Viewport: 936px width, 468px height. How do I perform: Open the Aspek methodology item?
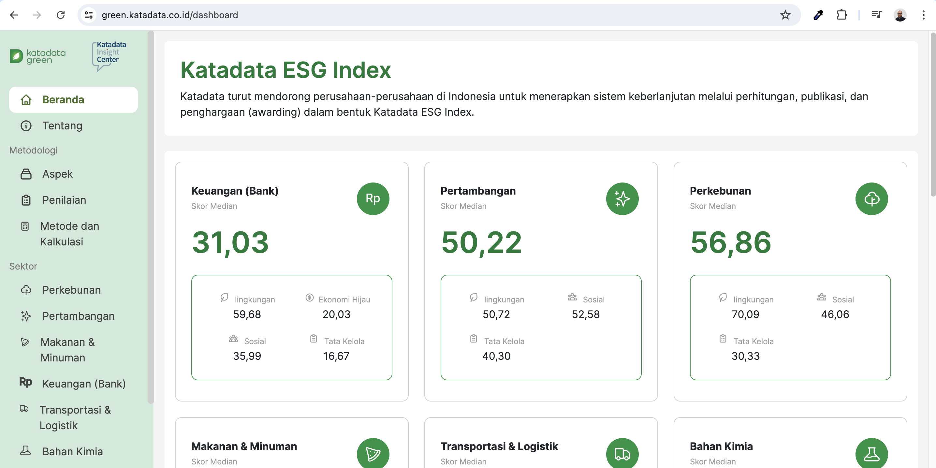(x=73, y=174)
